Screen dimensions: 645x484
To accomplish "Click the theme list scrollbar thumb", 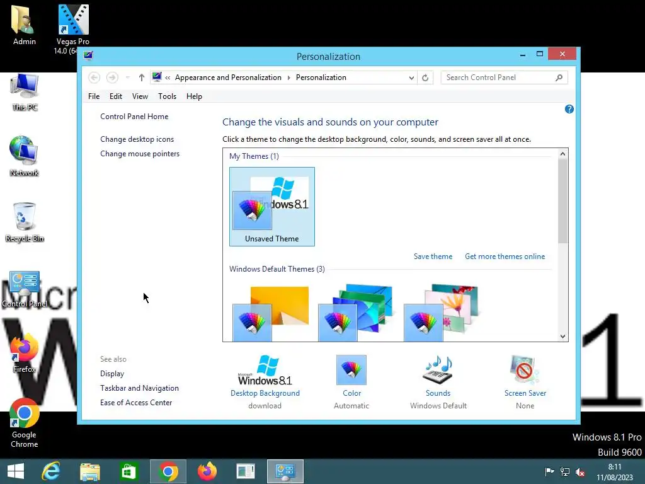I will 562,201.
